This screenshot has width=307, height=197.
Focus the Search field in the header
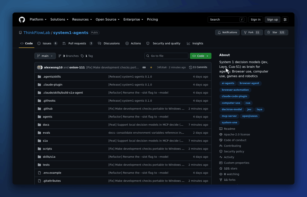pyautogui.click(x=227, y=20)
